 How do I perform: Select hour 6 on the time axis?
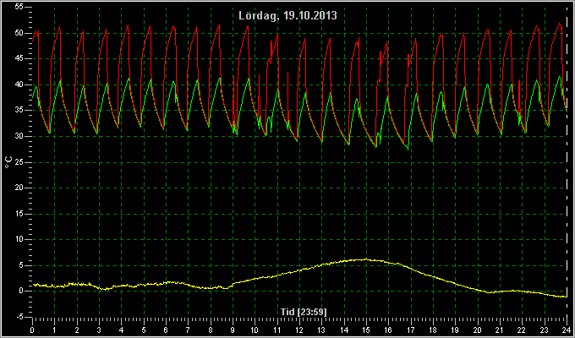click(166, 330)
